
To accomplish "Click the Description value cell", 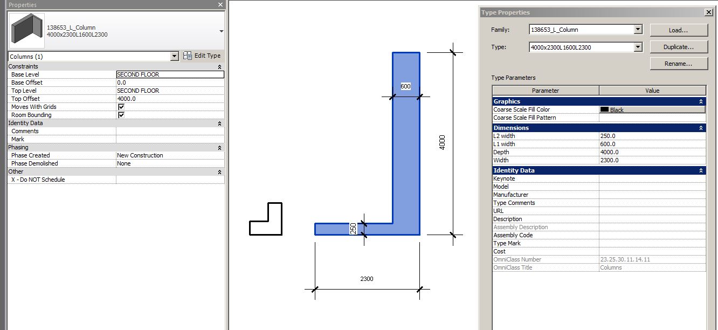I will click(652, 219).
